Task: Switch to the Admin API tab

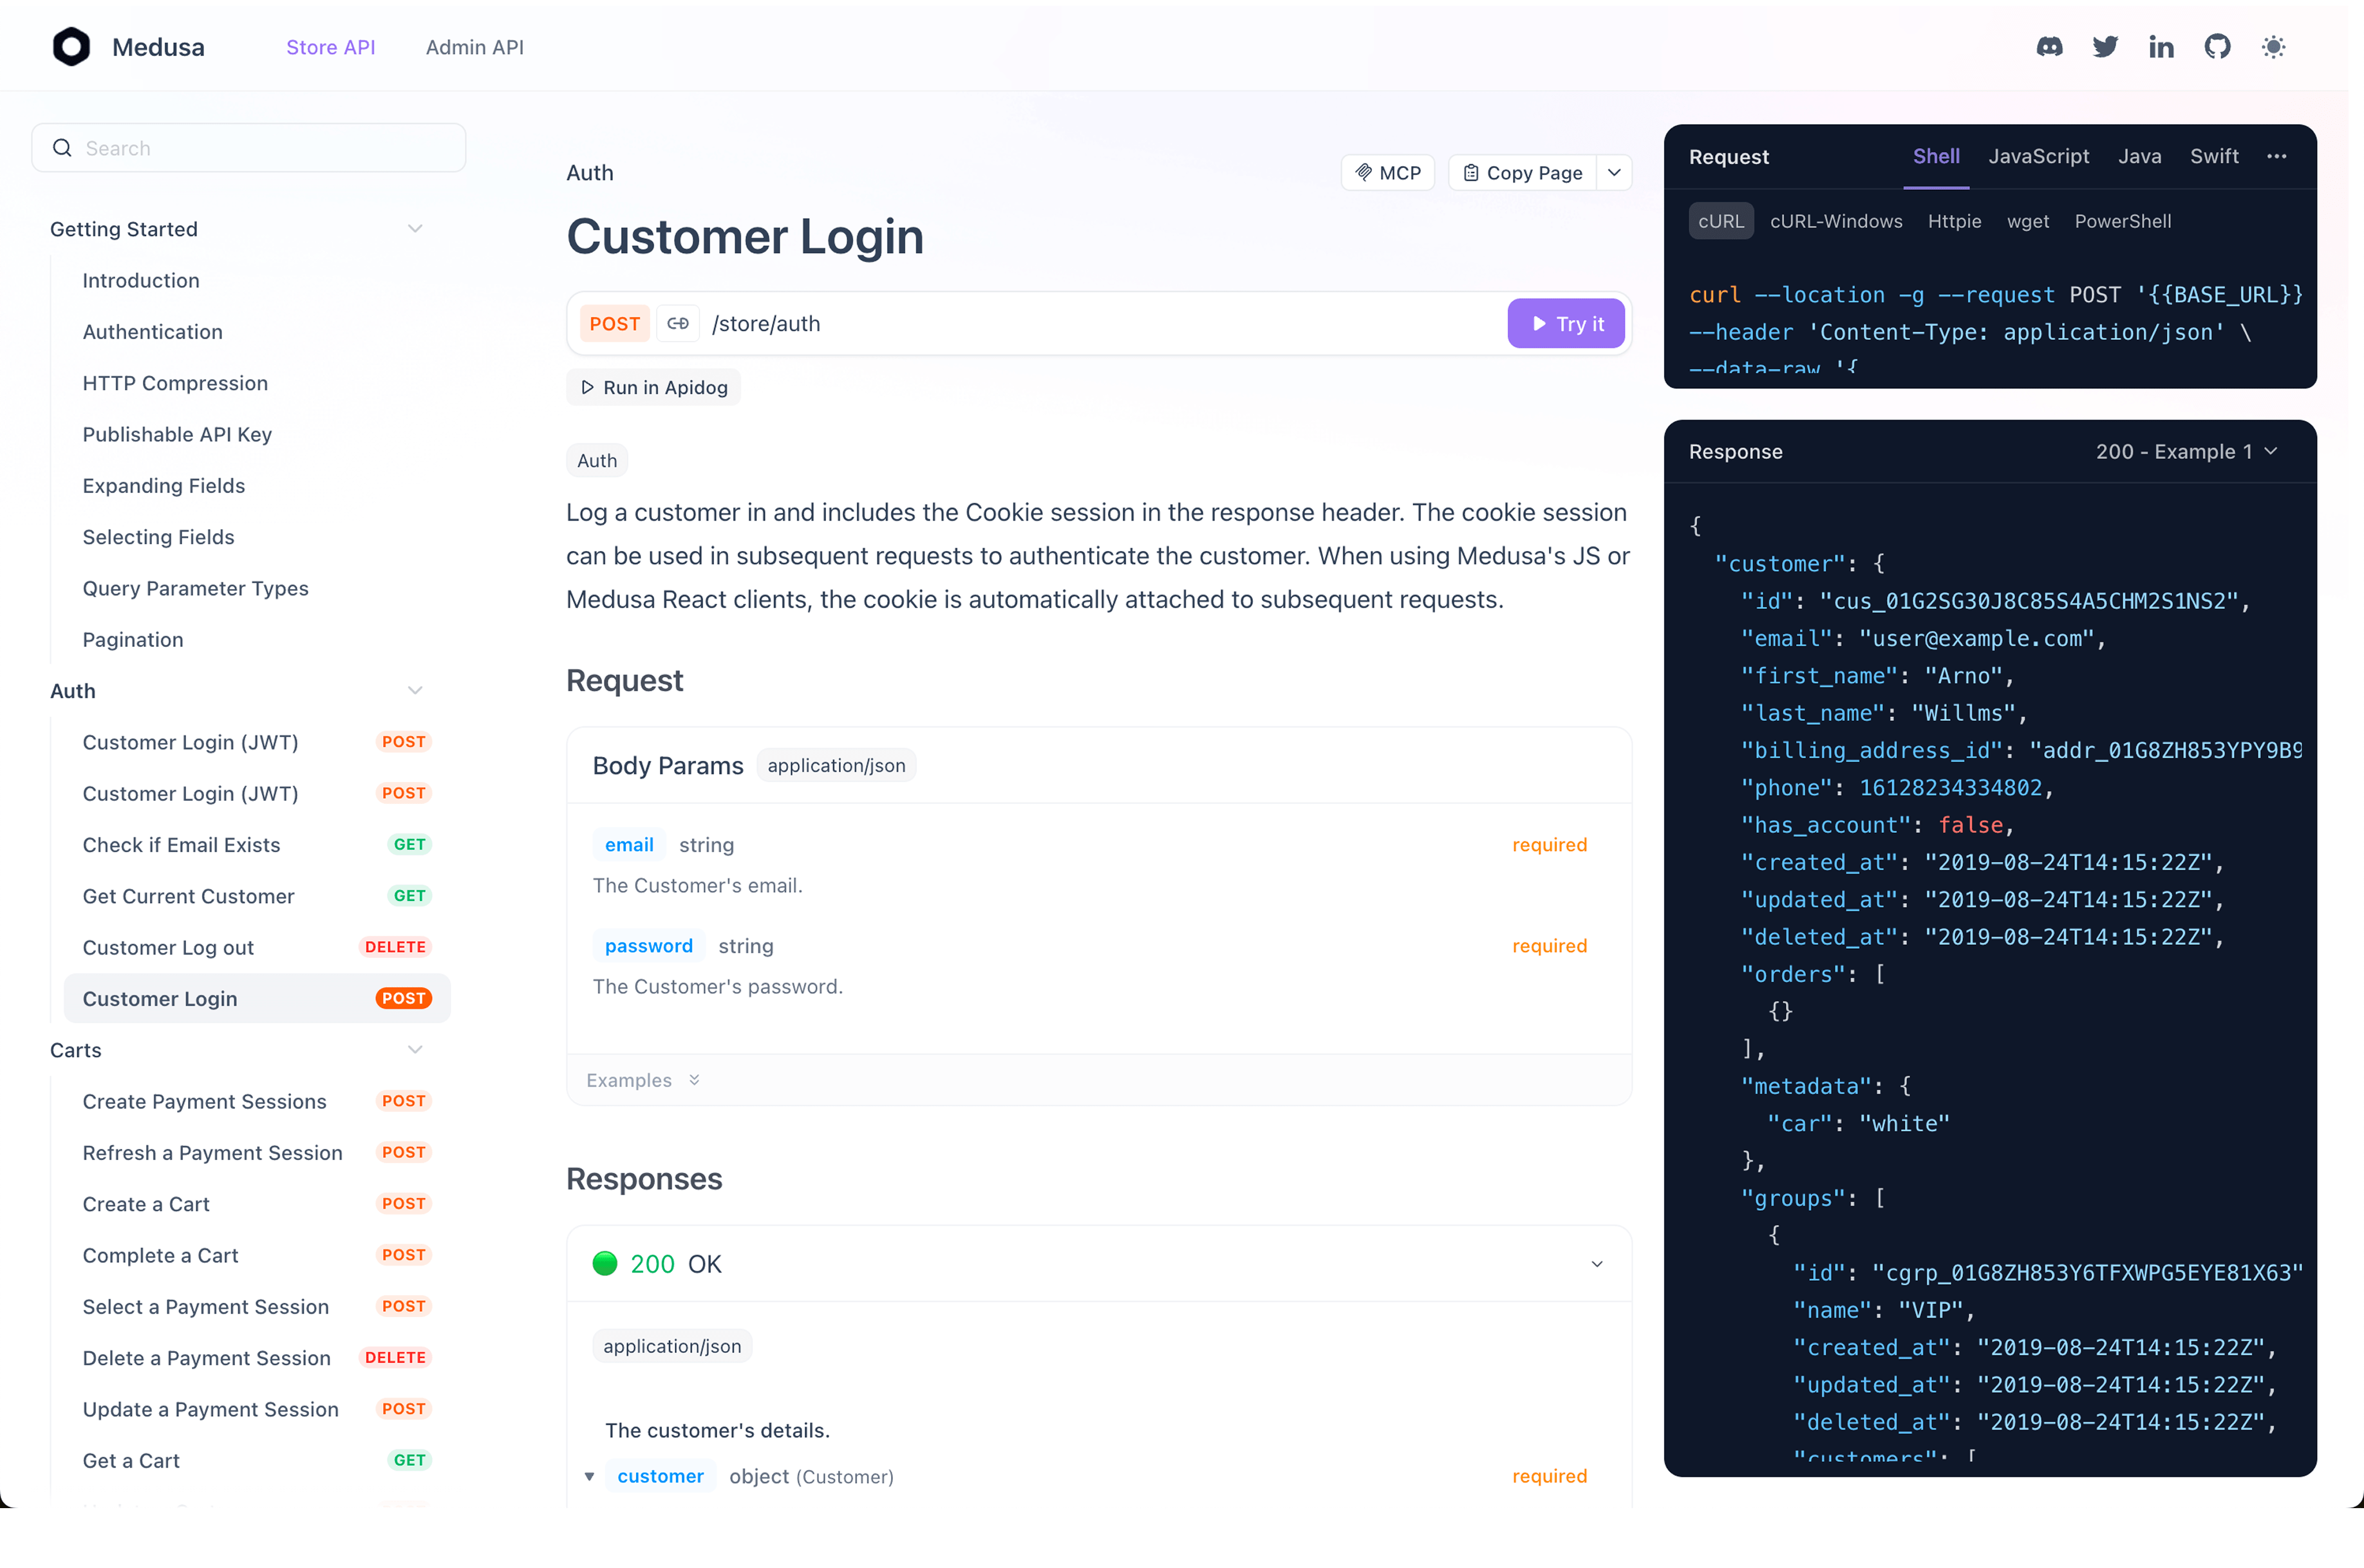Action: [474, 47]
